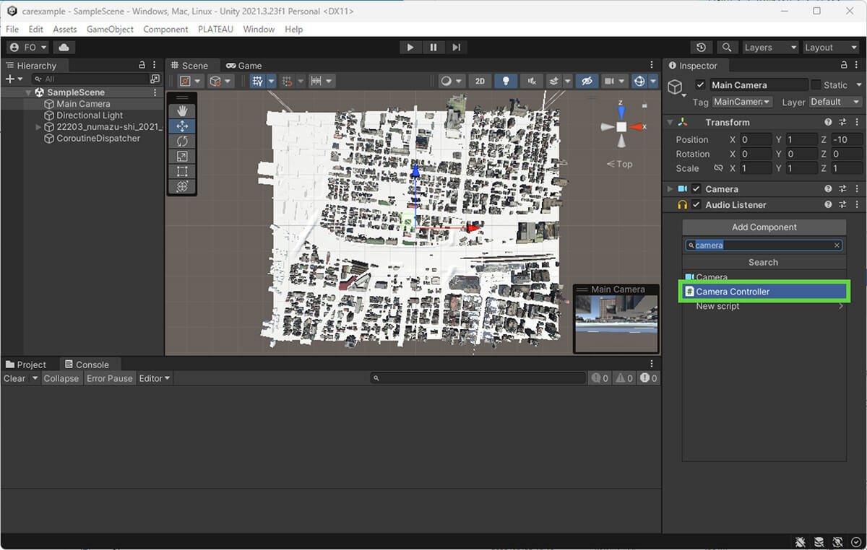Image resolution: width=867 pixels, height=550 pixels.
Task: Open the GameObject menu
Action: [x=110, y=30]
